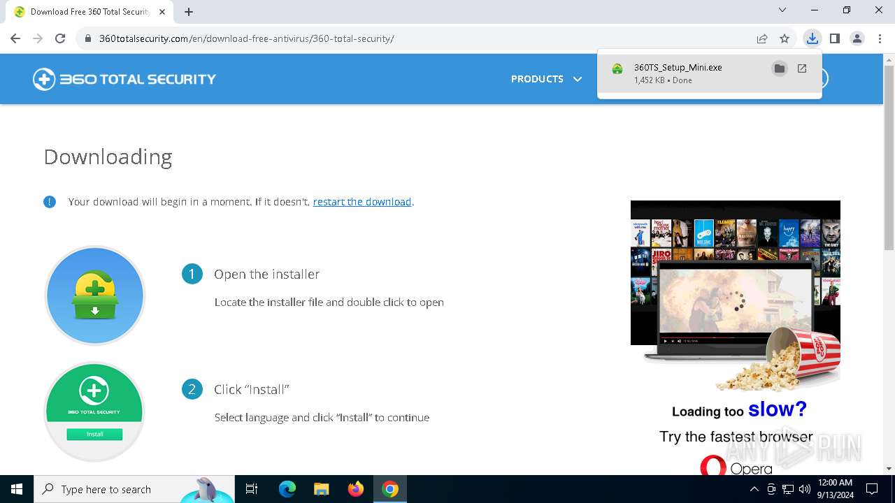Open File Explorer from taskbar
The image size is (895, 503).
321,489
